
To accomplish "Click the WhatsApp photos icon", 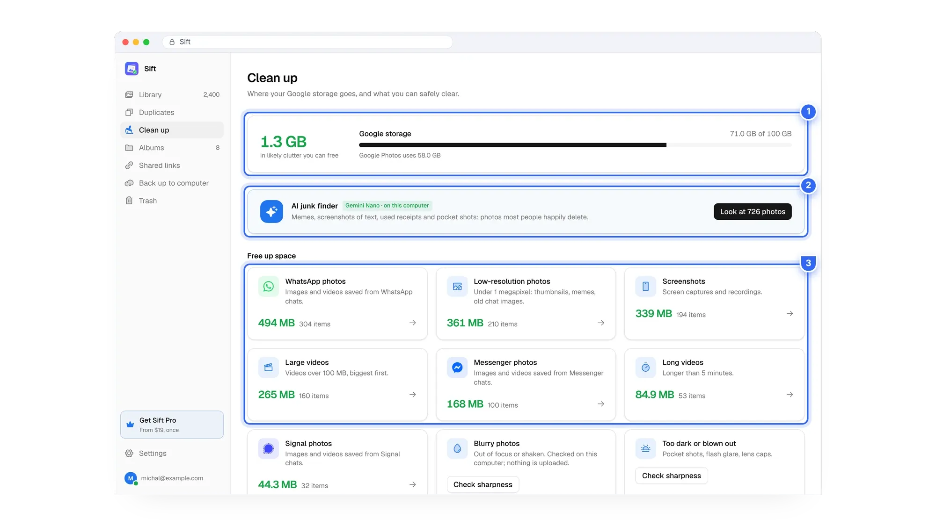I will point(269,286).
